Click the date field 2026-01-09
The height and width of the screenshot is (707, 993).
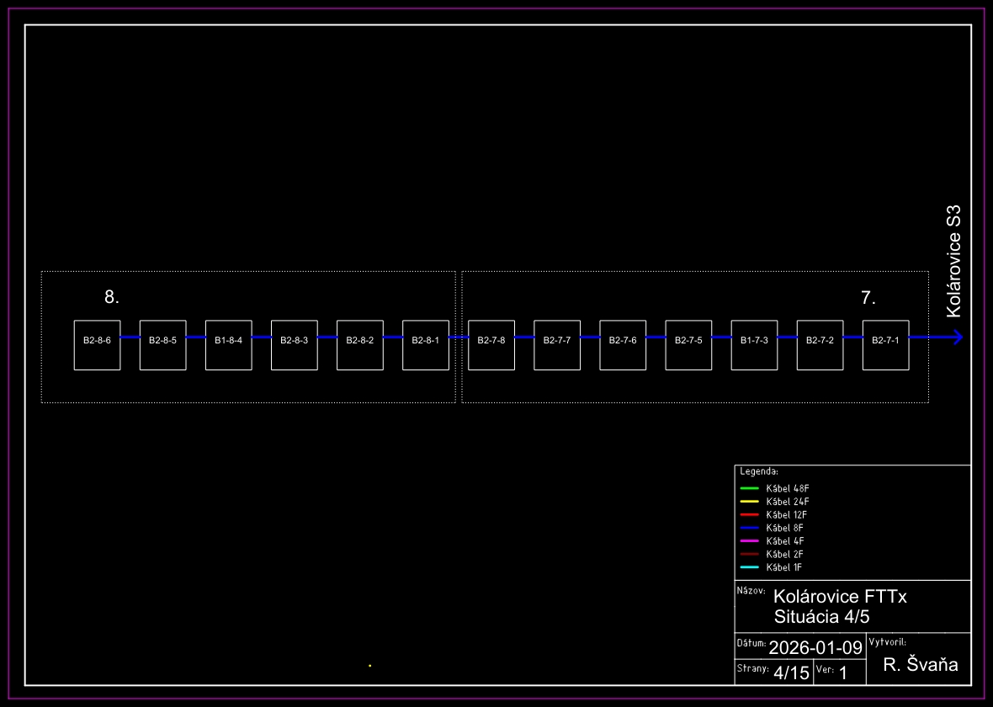[x=815, y=648]
